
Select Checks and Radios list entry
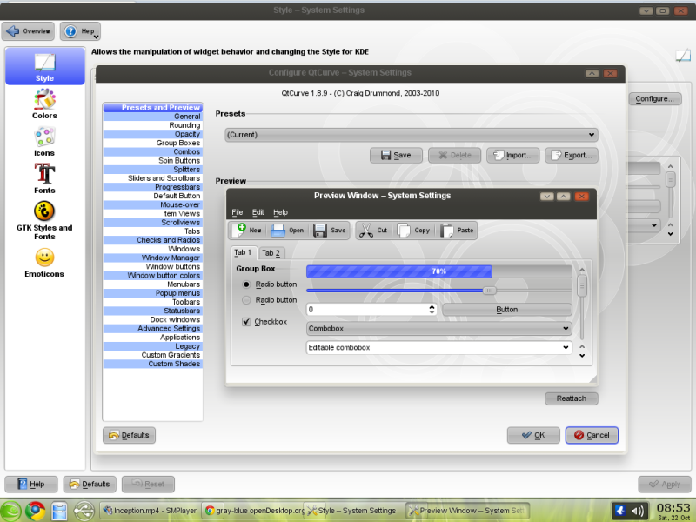click(153, 240)
